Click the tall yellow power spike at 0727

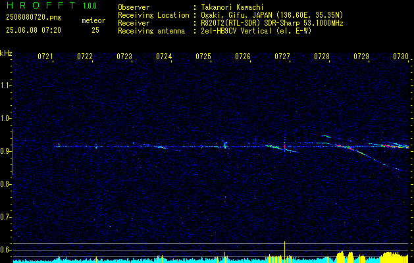(284, 252)
